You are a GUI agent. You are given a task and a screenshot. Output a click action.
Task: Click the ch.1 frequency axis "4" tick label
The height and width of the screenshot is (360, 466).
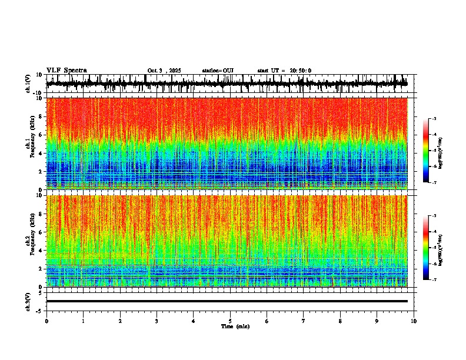[41, 154]
